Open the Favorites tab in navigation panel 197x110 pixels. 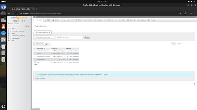17,24
